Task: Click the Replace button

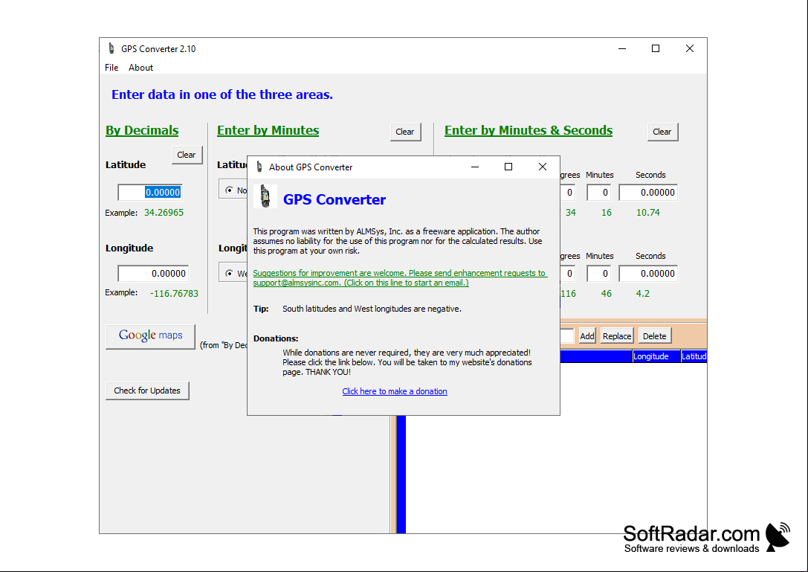Action: [x=617, y=336]
